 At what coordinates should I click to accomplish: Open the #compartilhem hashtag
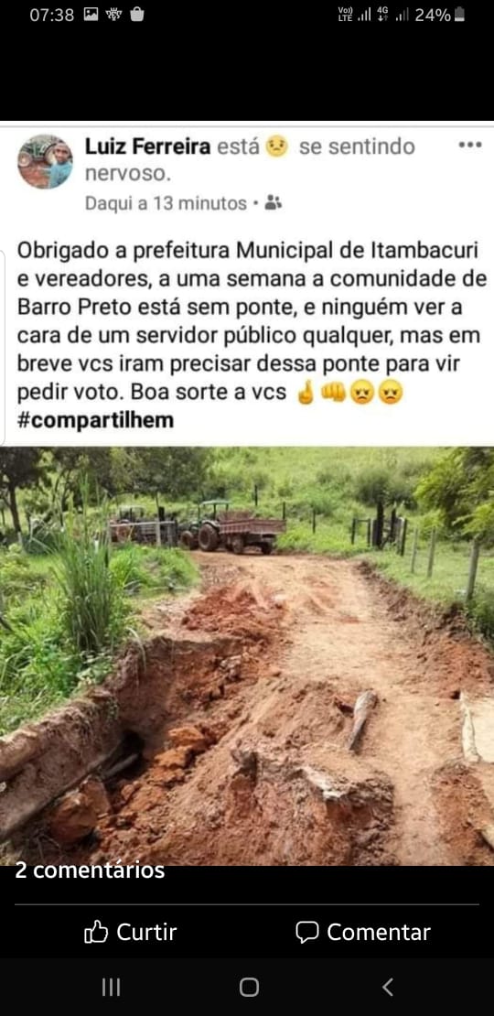click(96, 420)
